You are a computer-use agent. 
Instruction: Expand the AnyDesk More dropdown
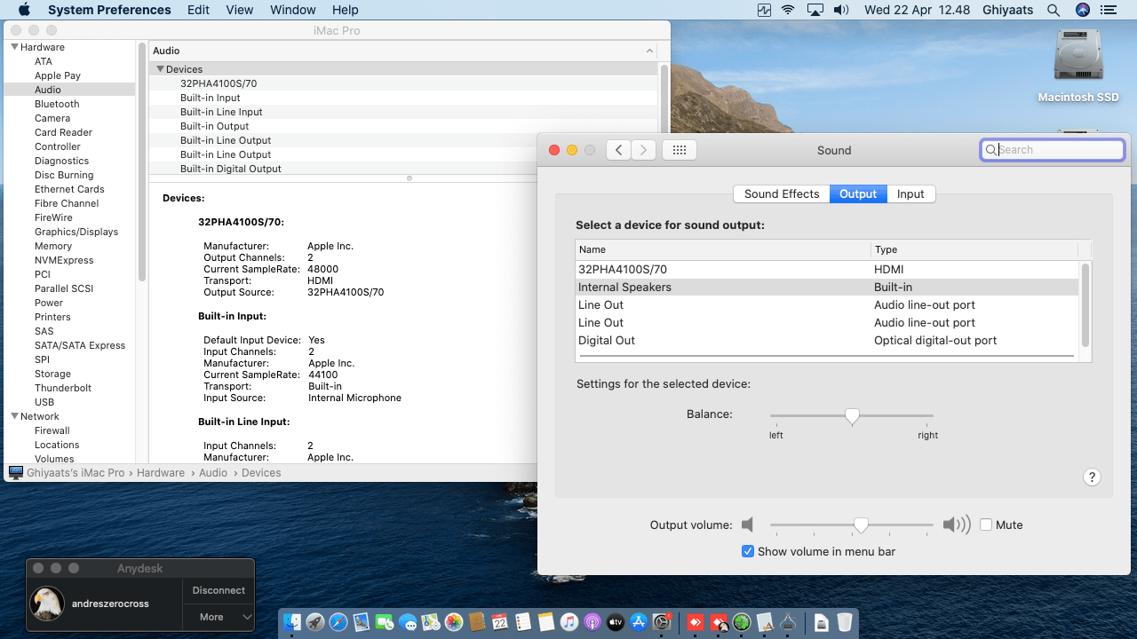click(219, 617)
